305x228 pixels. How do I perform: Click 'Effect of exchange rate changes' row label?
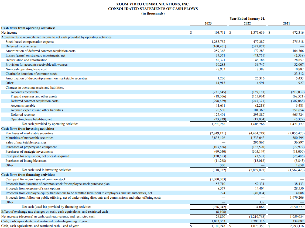tap(54, 212)
